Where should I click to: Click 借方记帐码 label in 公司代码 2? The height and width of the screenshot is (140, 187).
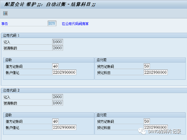14,121
